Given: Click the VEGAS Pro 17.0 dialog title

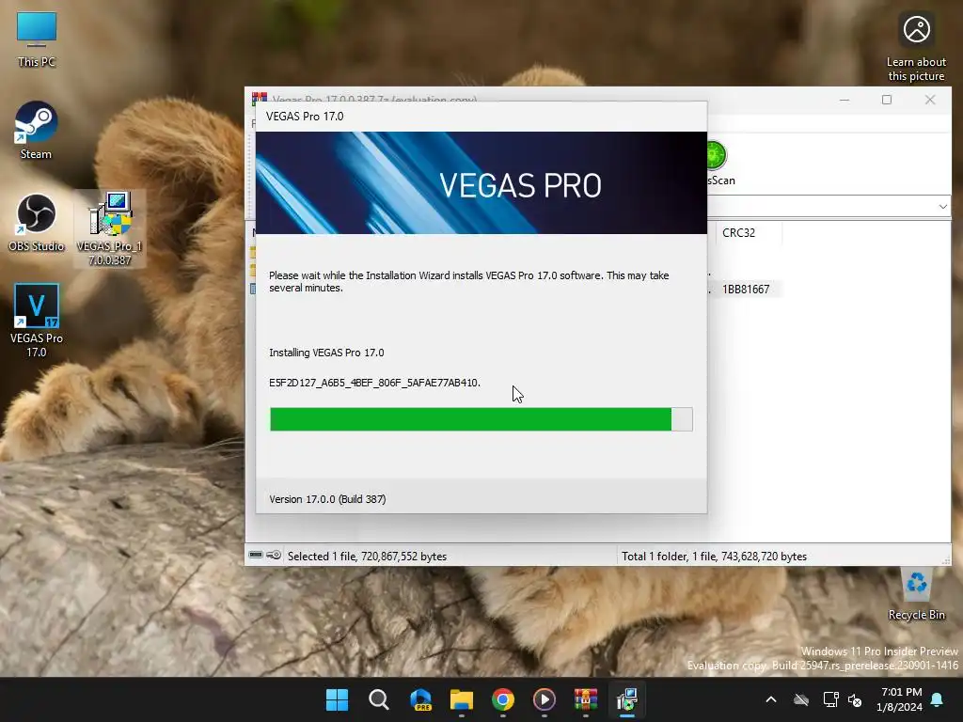Looking at the screenshot, I should click(x=305, y=116).
